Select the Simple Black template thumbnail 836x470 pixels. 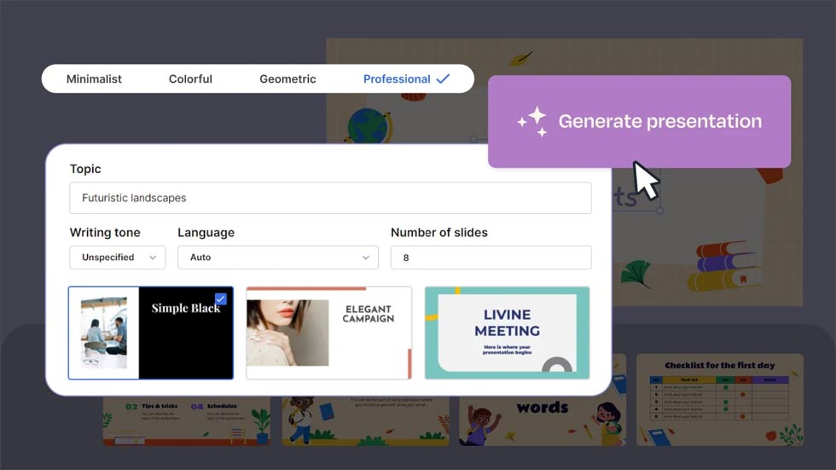[151, 333]
